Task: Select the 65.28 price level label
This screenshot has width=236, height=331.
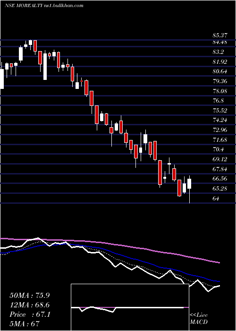Action: [x=220, y=189]
